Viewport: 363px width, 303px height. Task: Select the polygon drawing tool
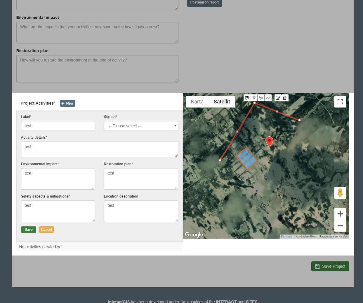pyautogui.click(x=261, y=98)
